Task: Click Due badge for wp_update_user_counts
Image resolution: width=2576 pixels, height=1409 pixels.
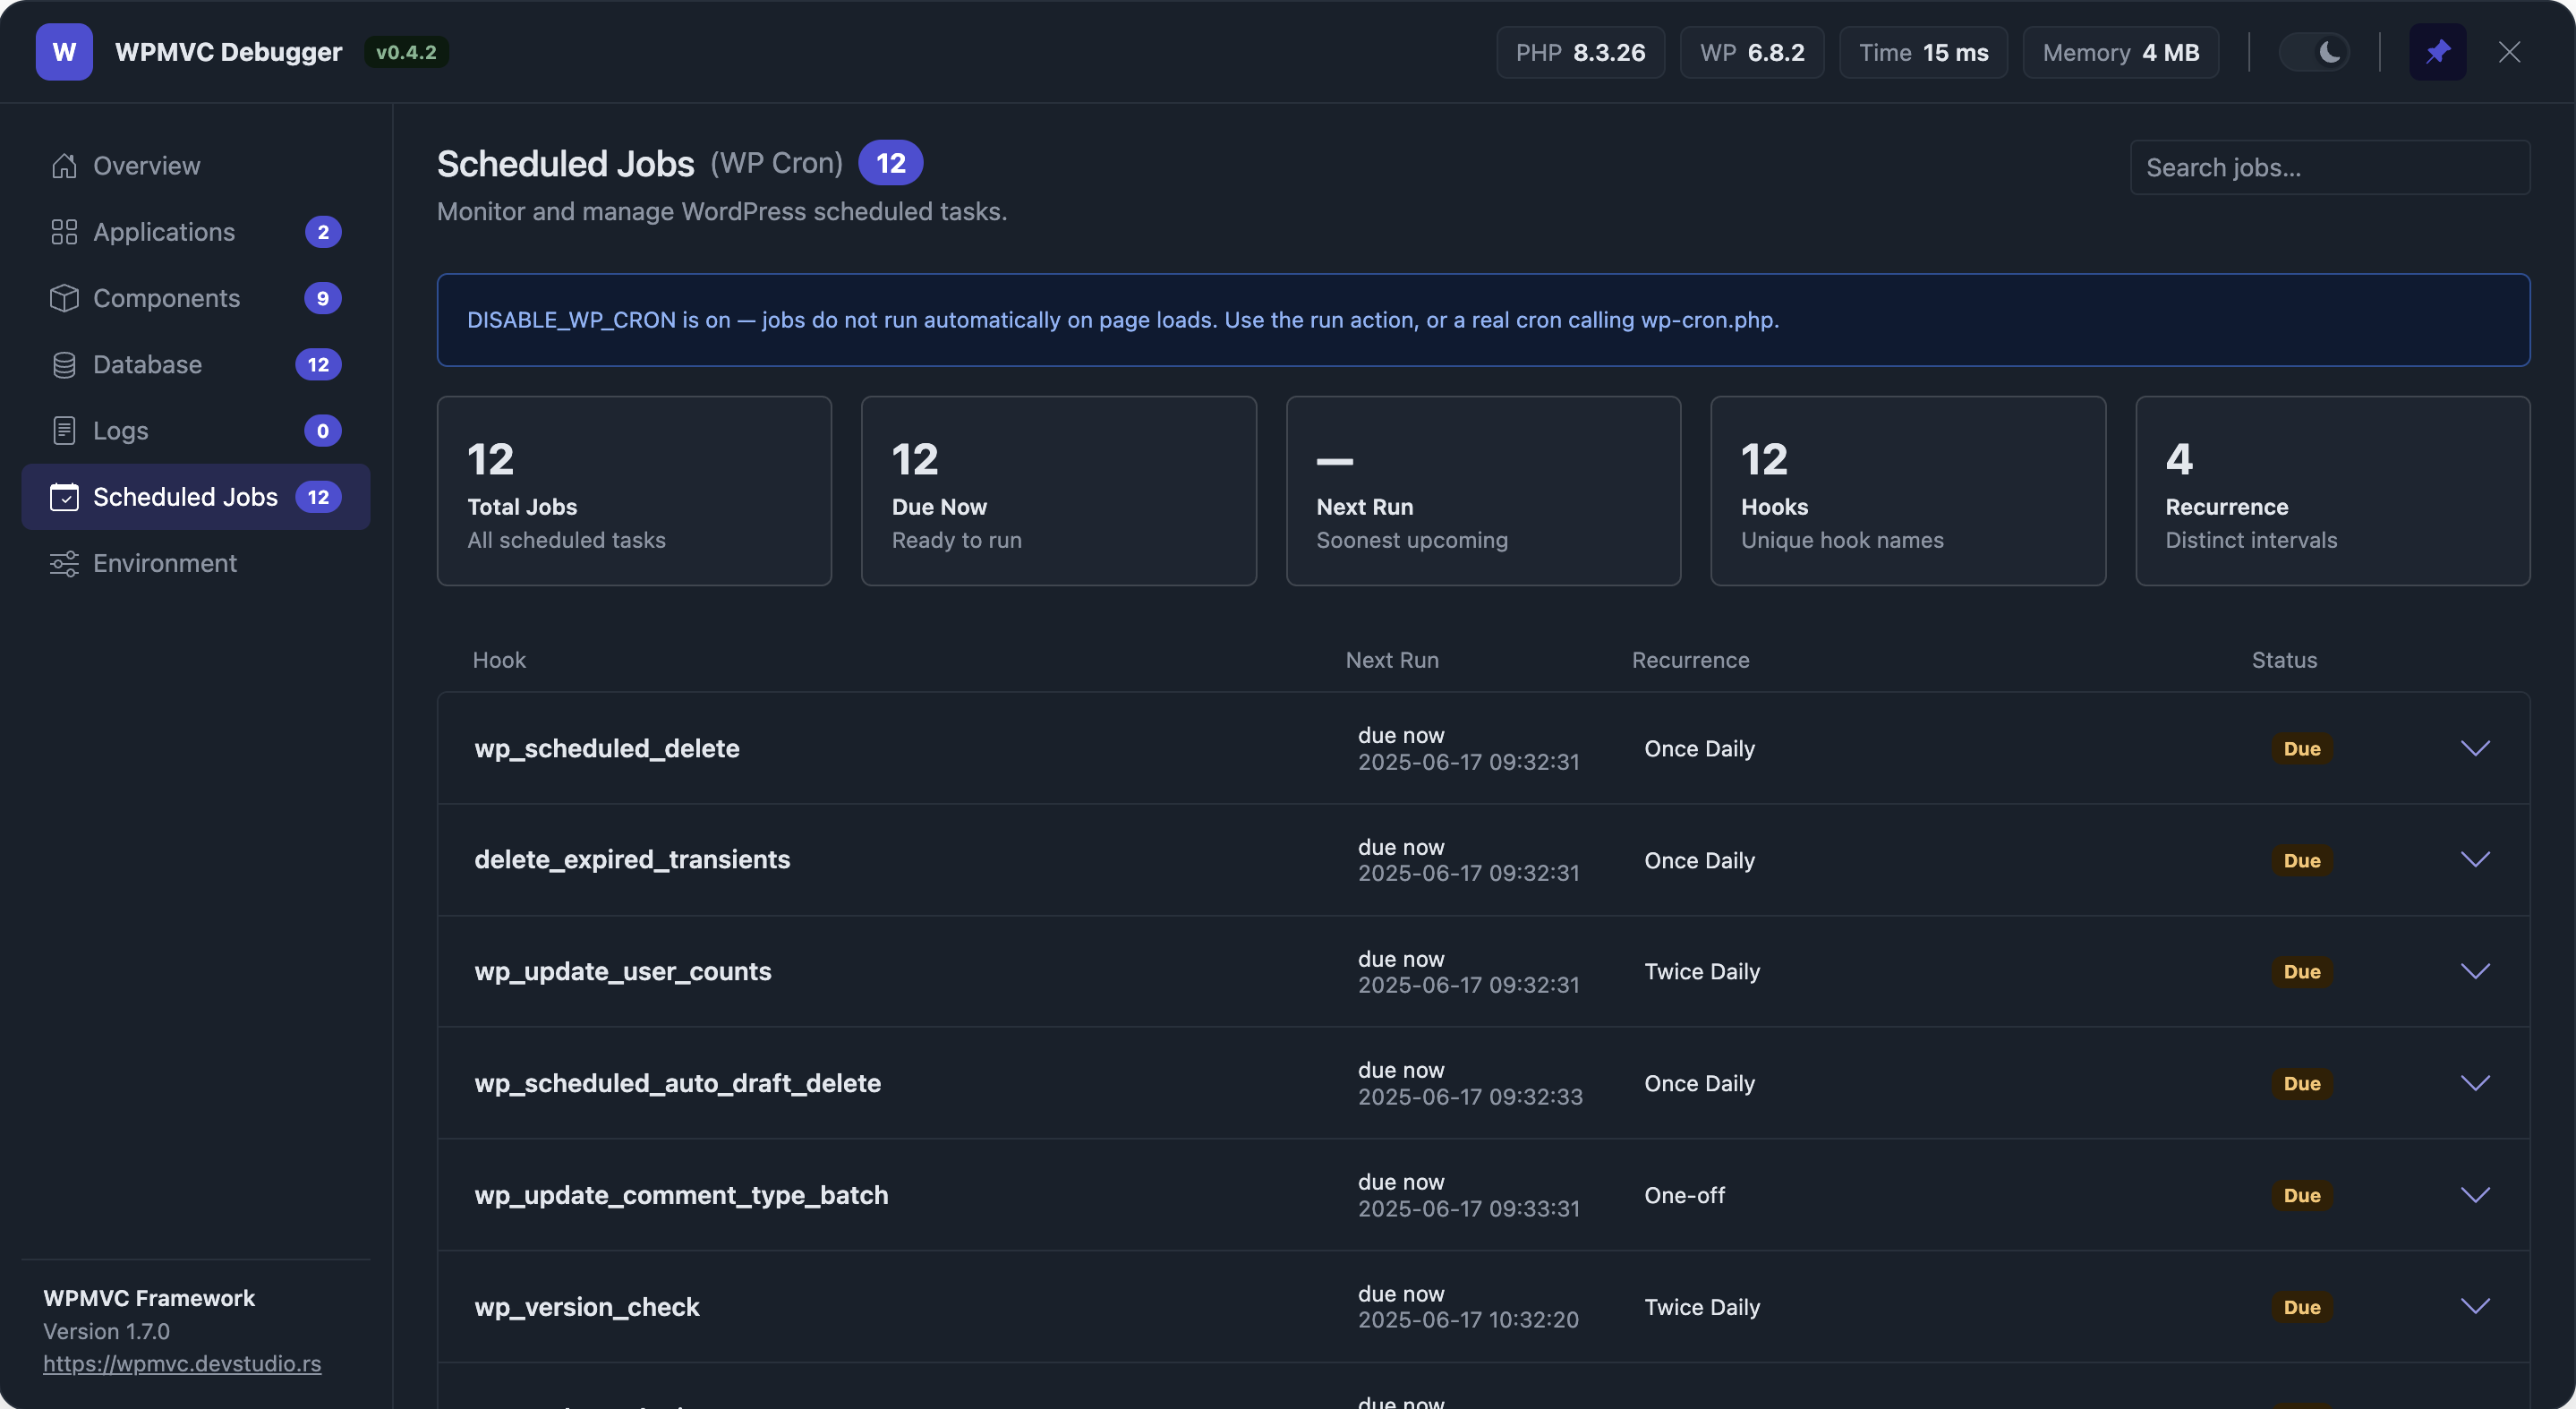Action: [2302, 971]
